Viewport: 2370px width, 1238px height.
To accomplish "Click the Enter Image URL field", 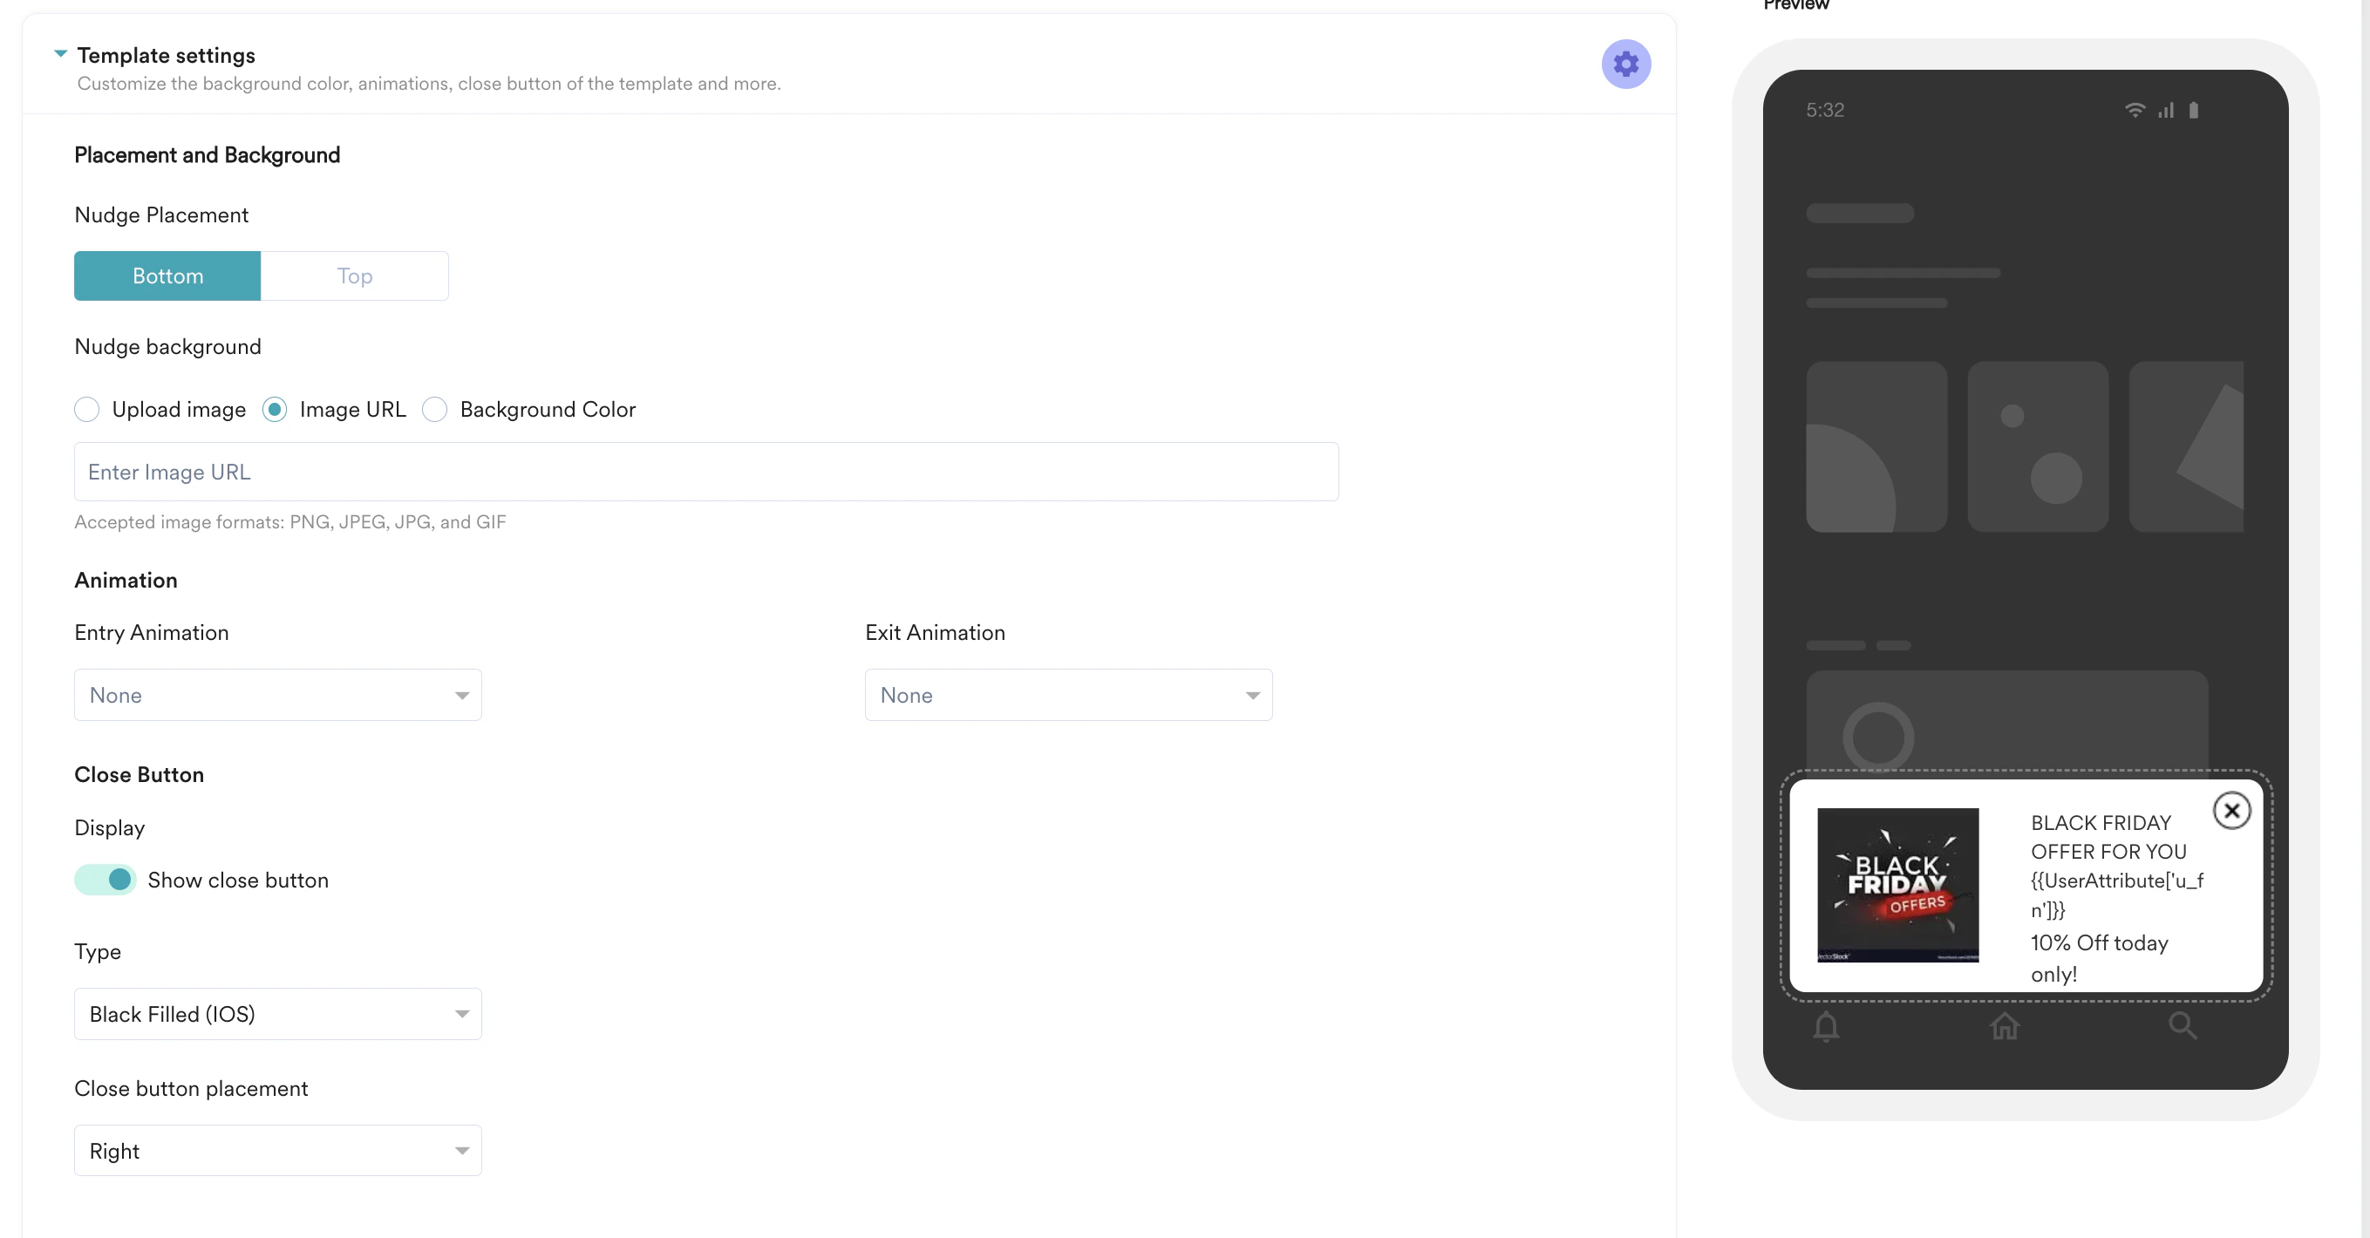I will [705, 472].
